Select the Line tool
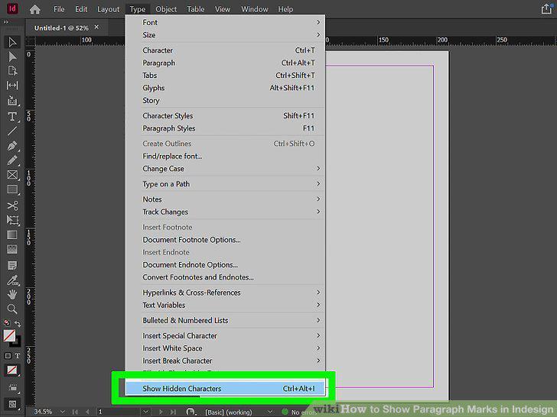 click(12, 131)
